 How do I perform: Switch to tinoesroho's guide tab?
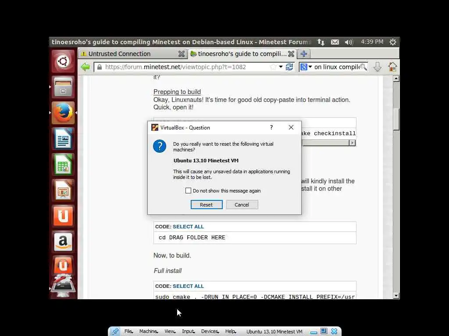(x=242, y=54)
